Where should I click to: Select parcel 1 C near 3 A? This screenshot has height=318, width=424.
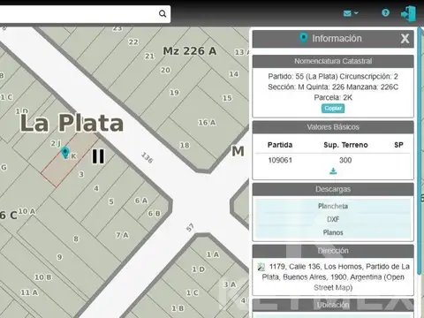(193, 293)
